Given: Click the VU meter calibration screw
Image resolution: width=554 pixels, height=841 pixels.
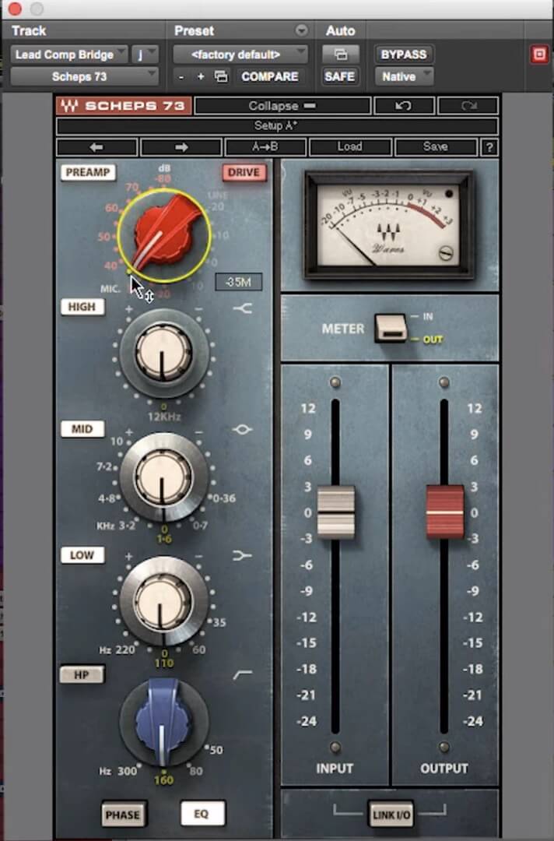Looking at the screenshot, I should [446, 253].
